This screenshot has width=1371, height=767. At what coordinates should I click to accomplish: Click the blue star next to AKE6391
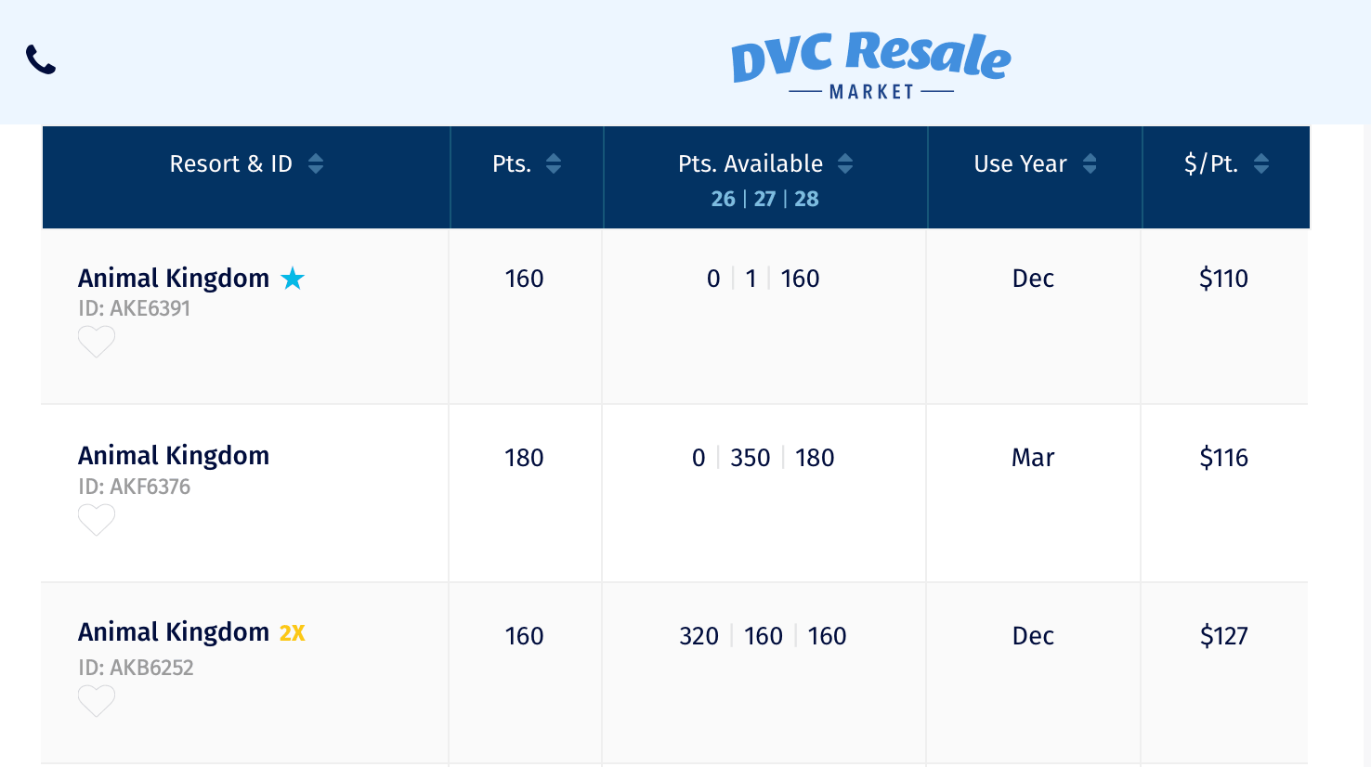point(293,278)
